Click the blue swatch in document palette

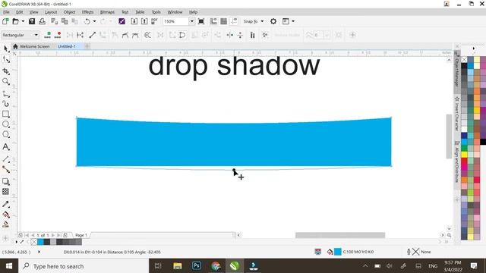[40, 242]
